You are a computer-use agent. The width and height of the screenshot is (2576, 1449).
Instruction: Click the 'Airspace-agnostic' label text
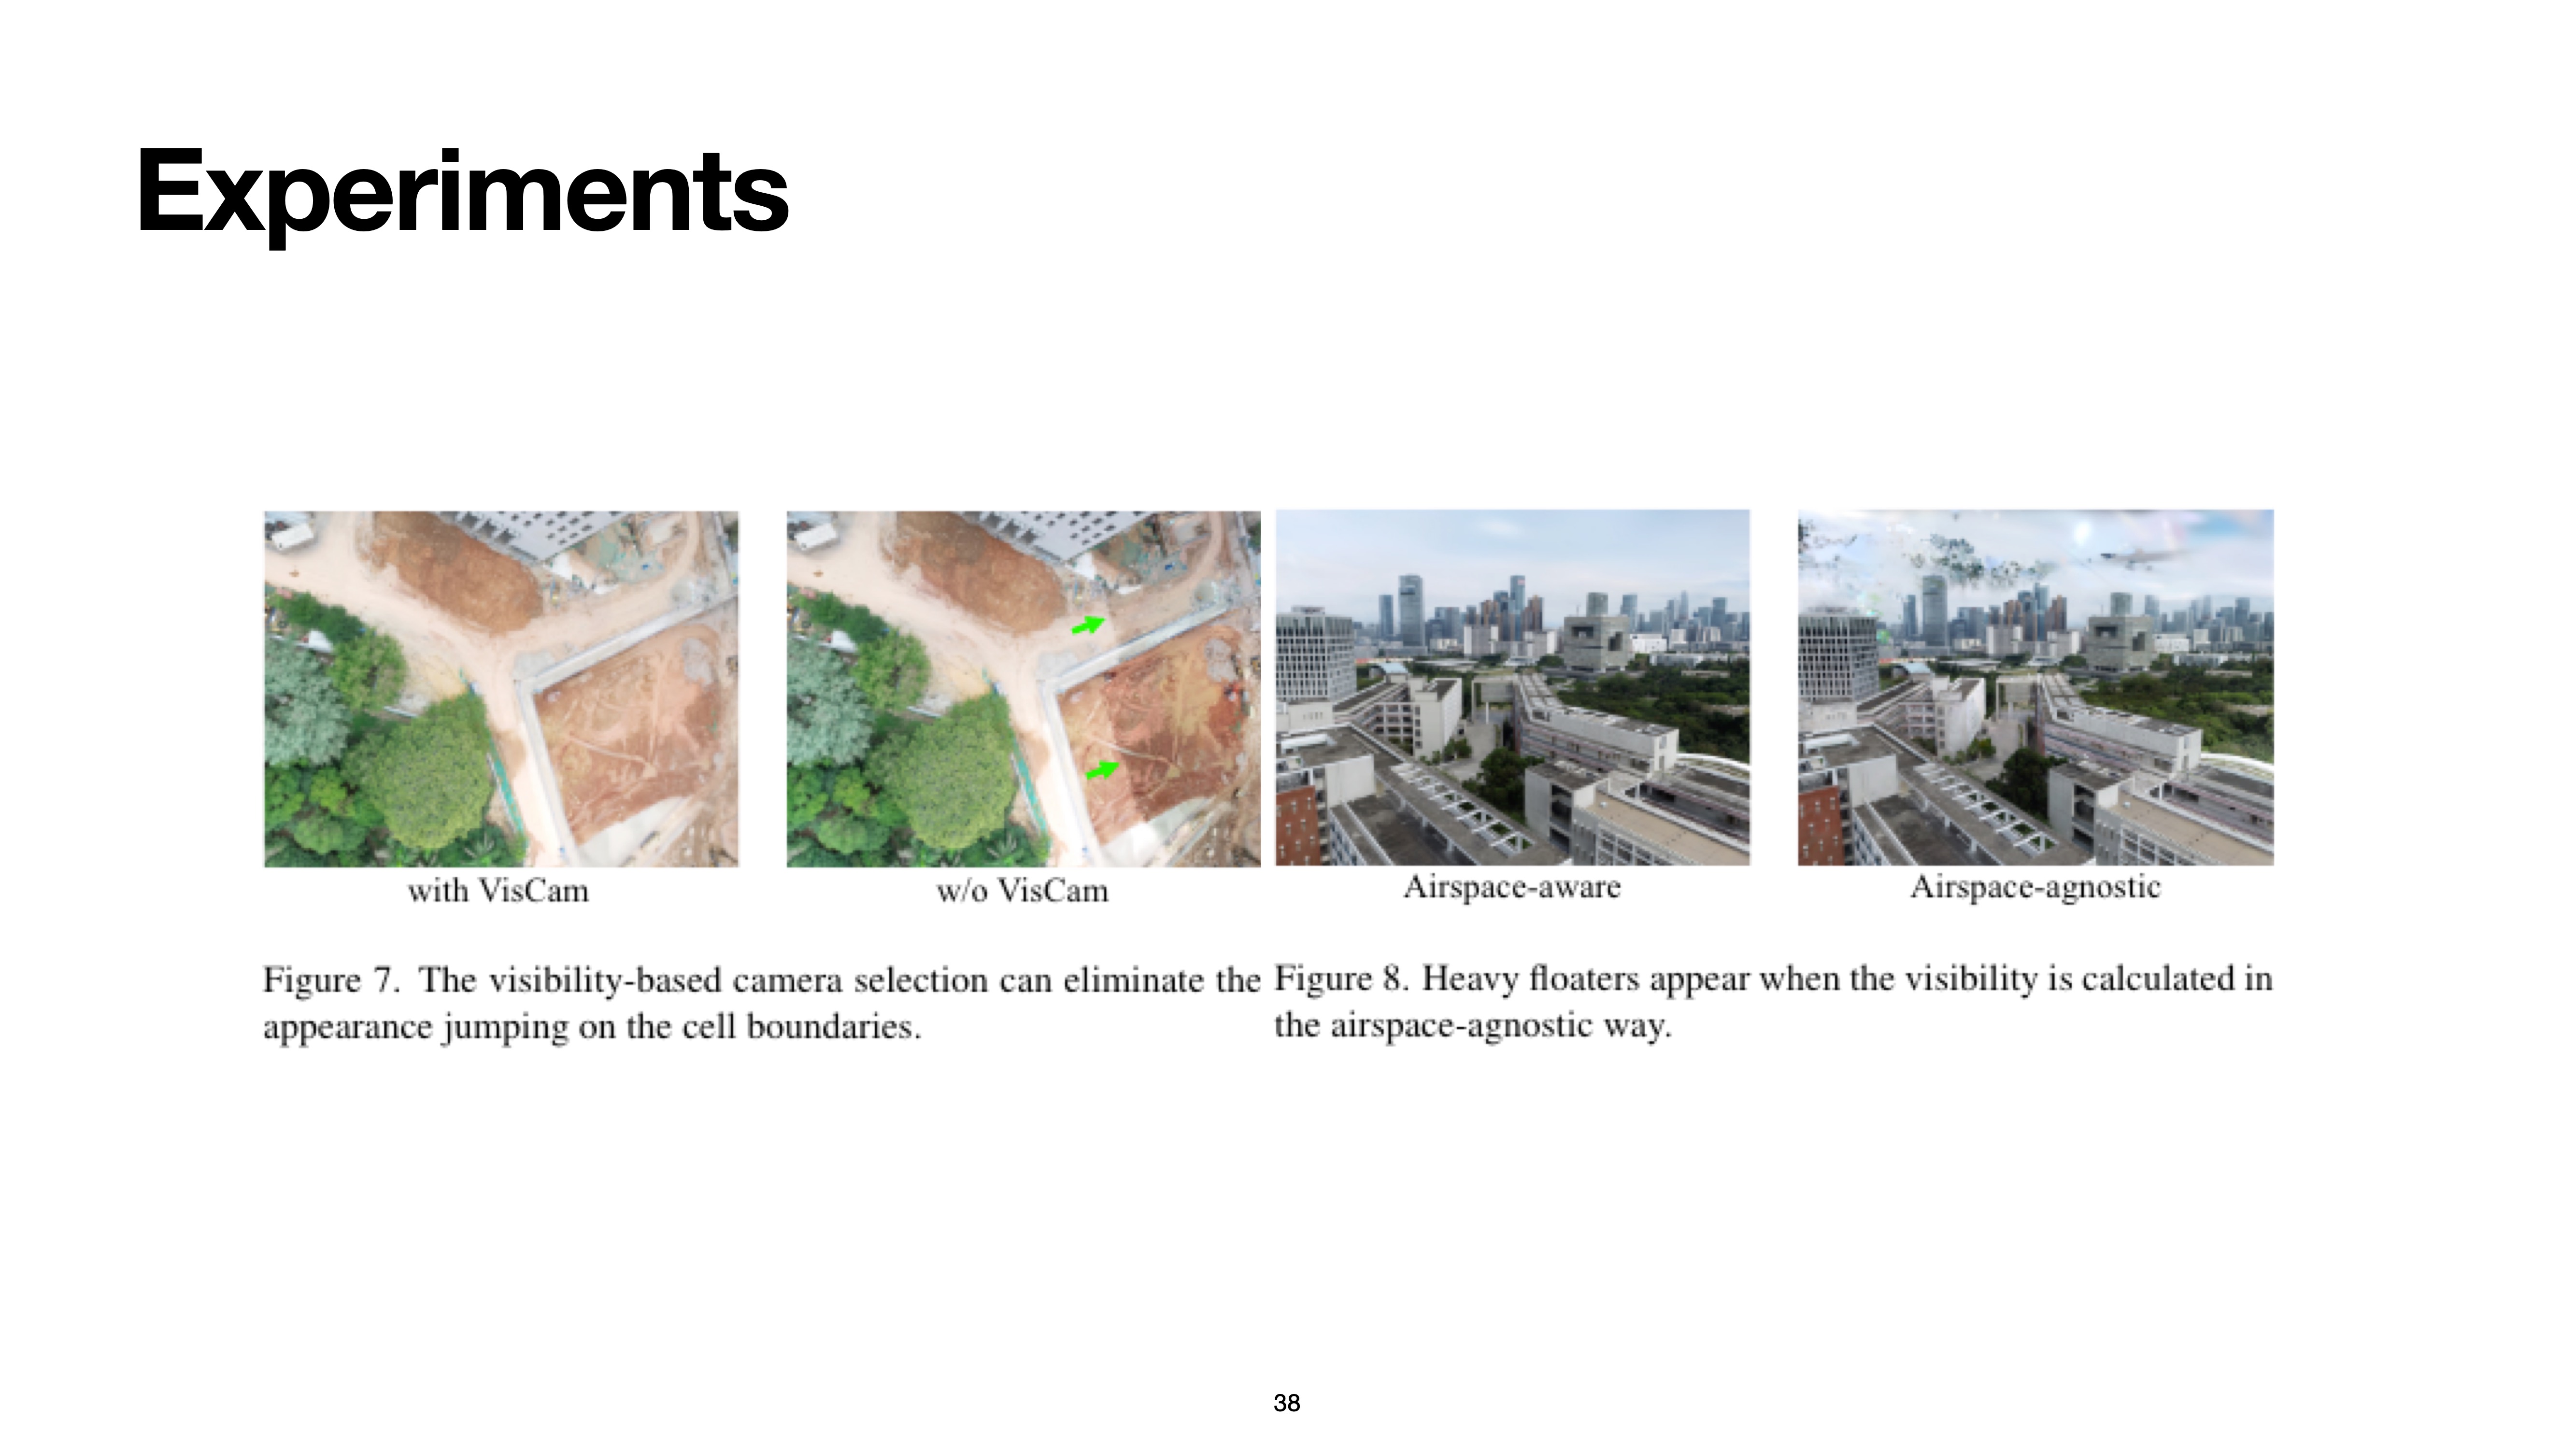pos(2035,887)
